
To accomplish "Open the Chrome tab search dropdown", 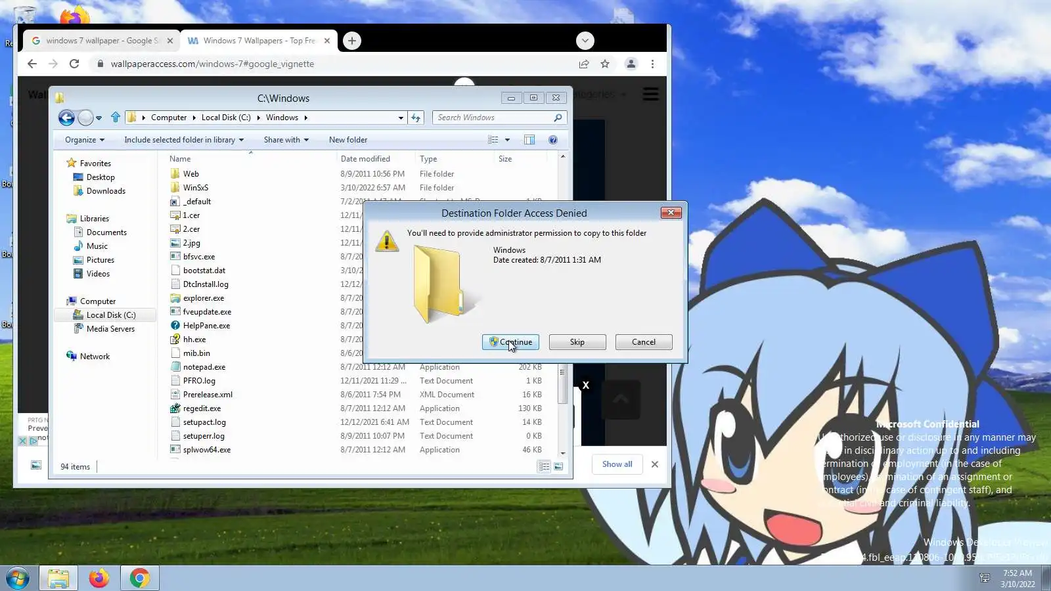I will pyautogui.click(x=585, y=41).
